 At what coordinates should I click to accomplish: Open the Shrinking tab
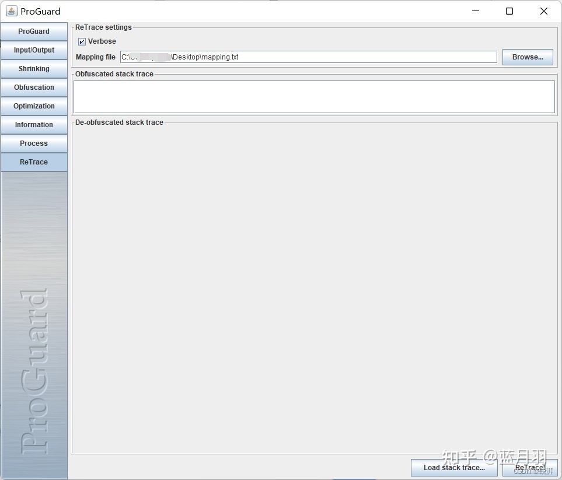tap(34, 69)
